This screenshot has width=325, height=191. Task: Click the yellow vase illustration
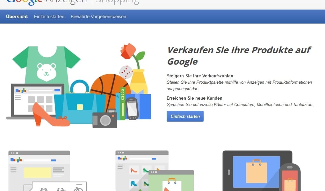[x=139, y=81]
